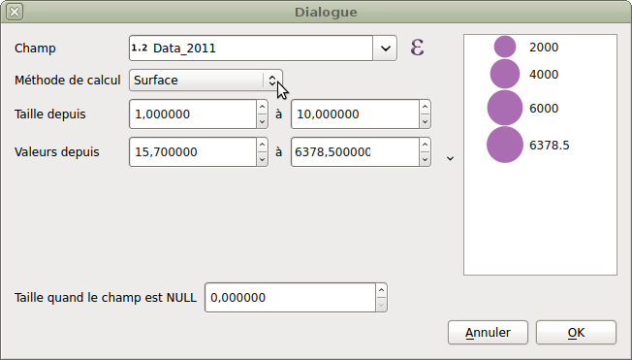Click the maximum value 6378,500000 input

coord(355,152)
